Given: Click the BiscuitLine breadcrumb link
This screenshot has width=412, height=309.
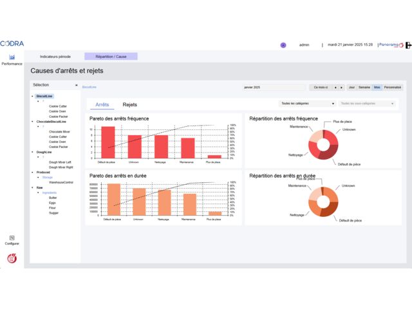Looking at the screenshot, I should (89, 87).
